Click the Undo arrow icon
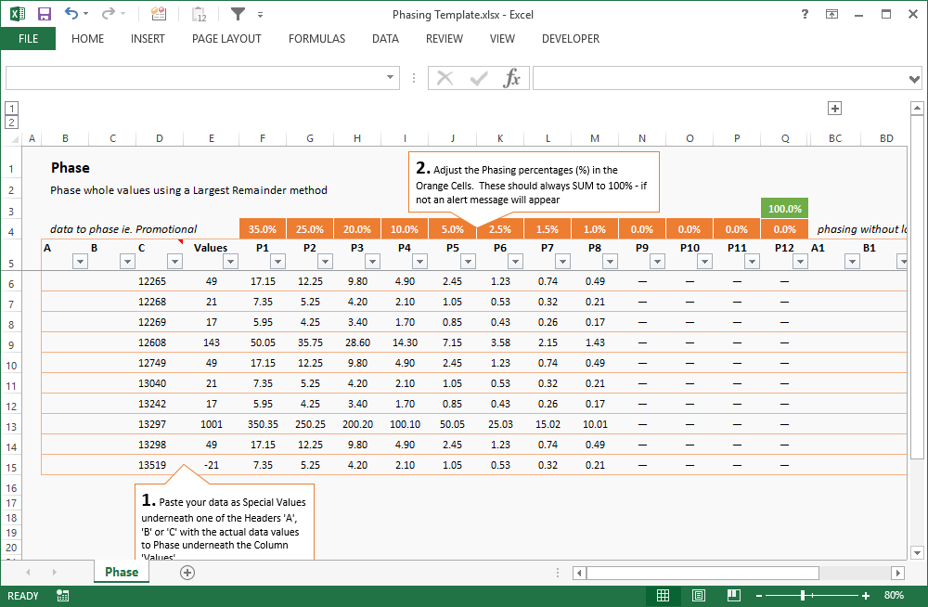928x607 pixels. coord(72,15)
